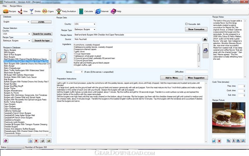
Task: Click the Source field with Nick Fauchald
Action: 137,39
